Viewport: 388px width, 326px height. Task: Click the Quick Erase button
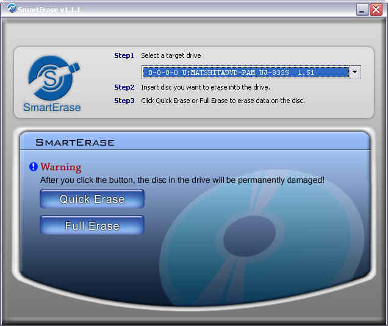pyautogui.click(x=92, y=199)
